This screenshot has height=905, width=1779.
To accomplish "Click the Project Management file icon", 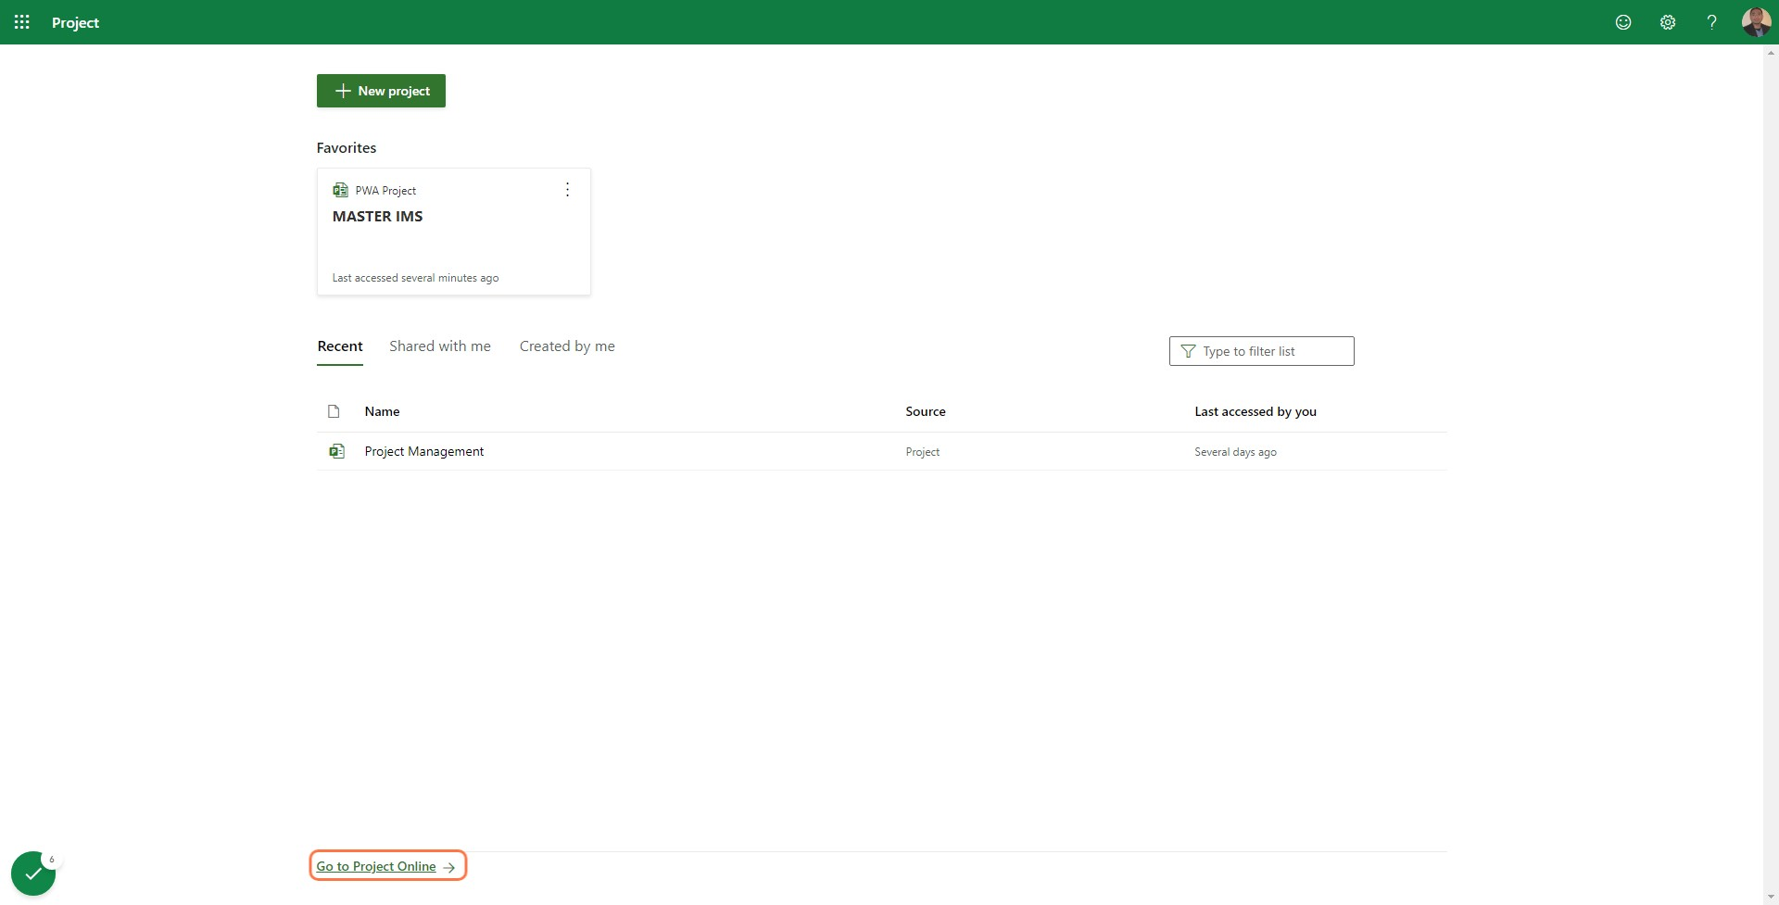I will [336, 451].
